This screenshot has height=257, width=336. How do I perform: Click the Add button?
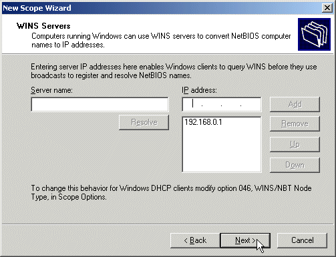(295, 104)
